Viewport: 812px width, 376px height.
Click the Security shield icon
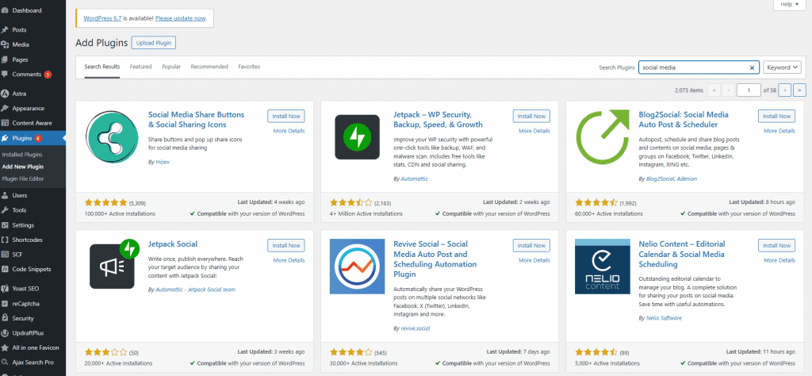click(x=5, y=319)
